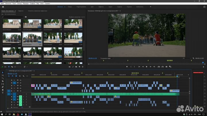This screenshot has width=207, height=116.
Task: Select the Type tool in the tools panel
Action: 3,93
